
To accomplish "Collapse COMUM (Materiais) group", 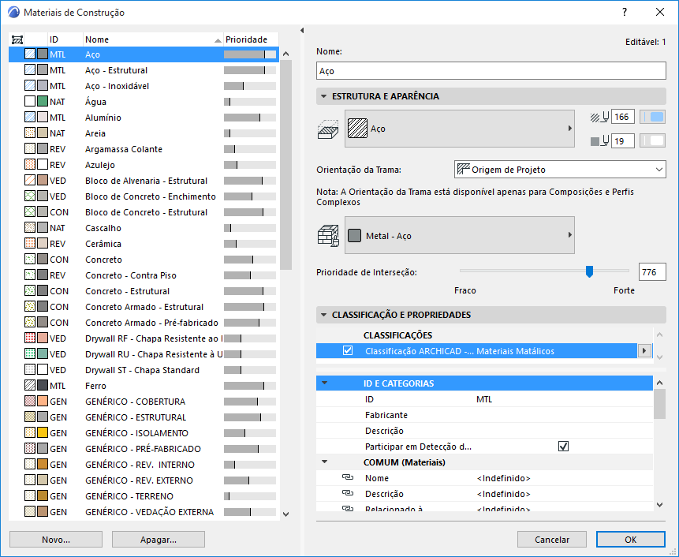I will (324, 462).
